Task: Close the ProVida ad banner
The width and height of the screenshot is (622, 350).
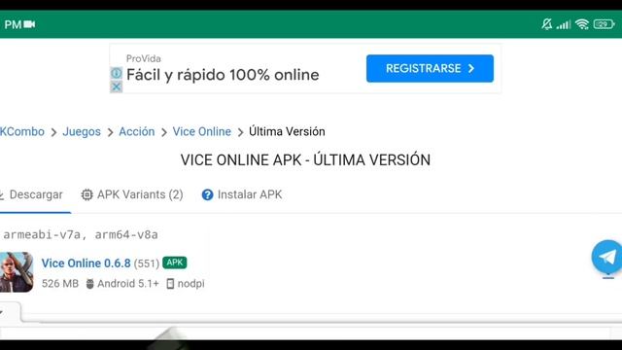Action: click(117, 87)
